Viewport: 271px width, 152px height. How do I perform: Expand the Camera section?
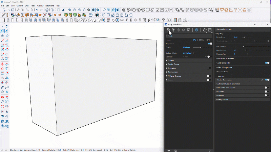(x=189, y=60)
